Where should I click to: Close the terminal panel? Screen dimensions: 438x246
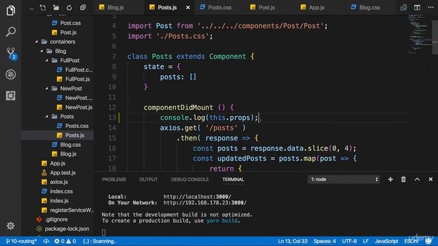(430, 179)
